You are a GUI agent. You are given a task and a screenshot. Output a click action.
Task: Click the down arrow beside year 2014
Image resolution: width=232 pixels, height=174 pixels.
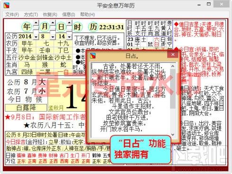click(36, 37)
